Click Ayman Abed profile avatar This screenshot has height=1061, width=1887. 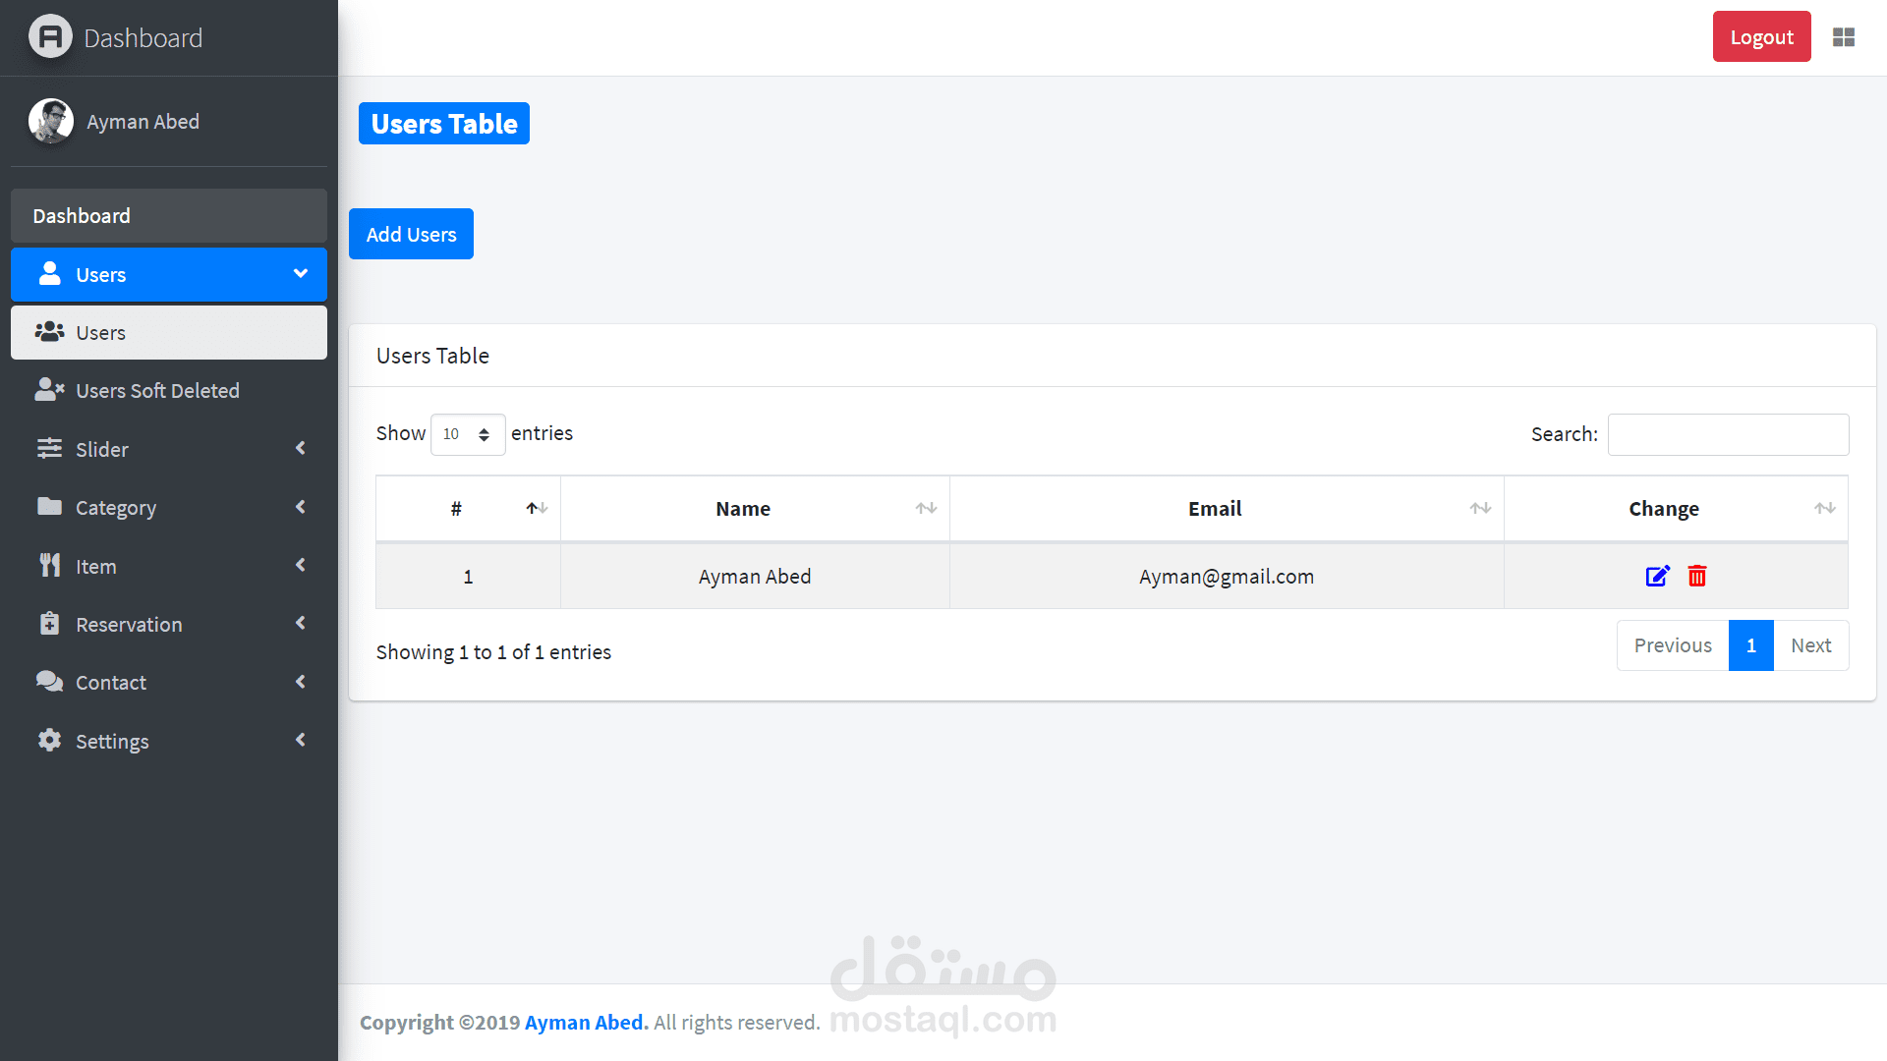click(x=51, y=122)
